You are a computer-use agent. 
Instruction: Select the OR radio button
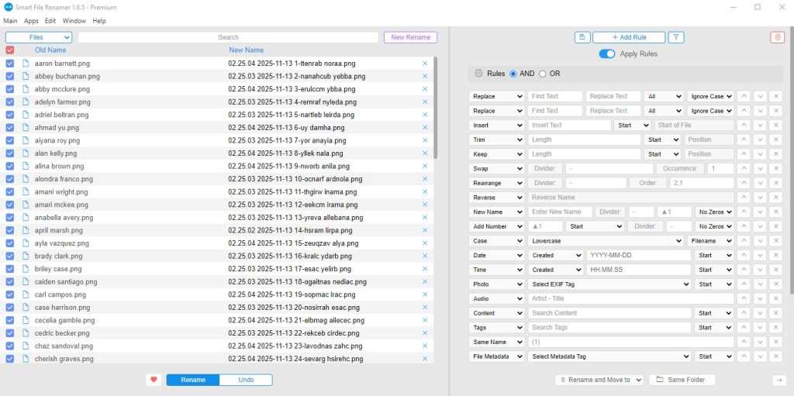tap(543, 74)
